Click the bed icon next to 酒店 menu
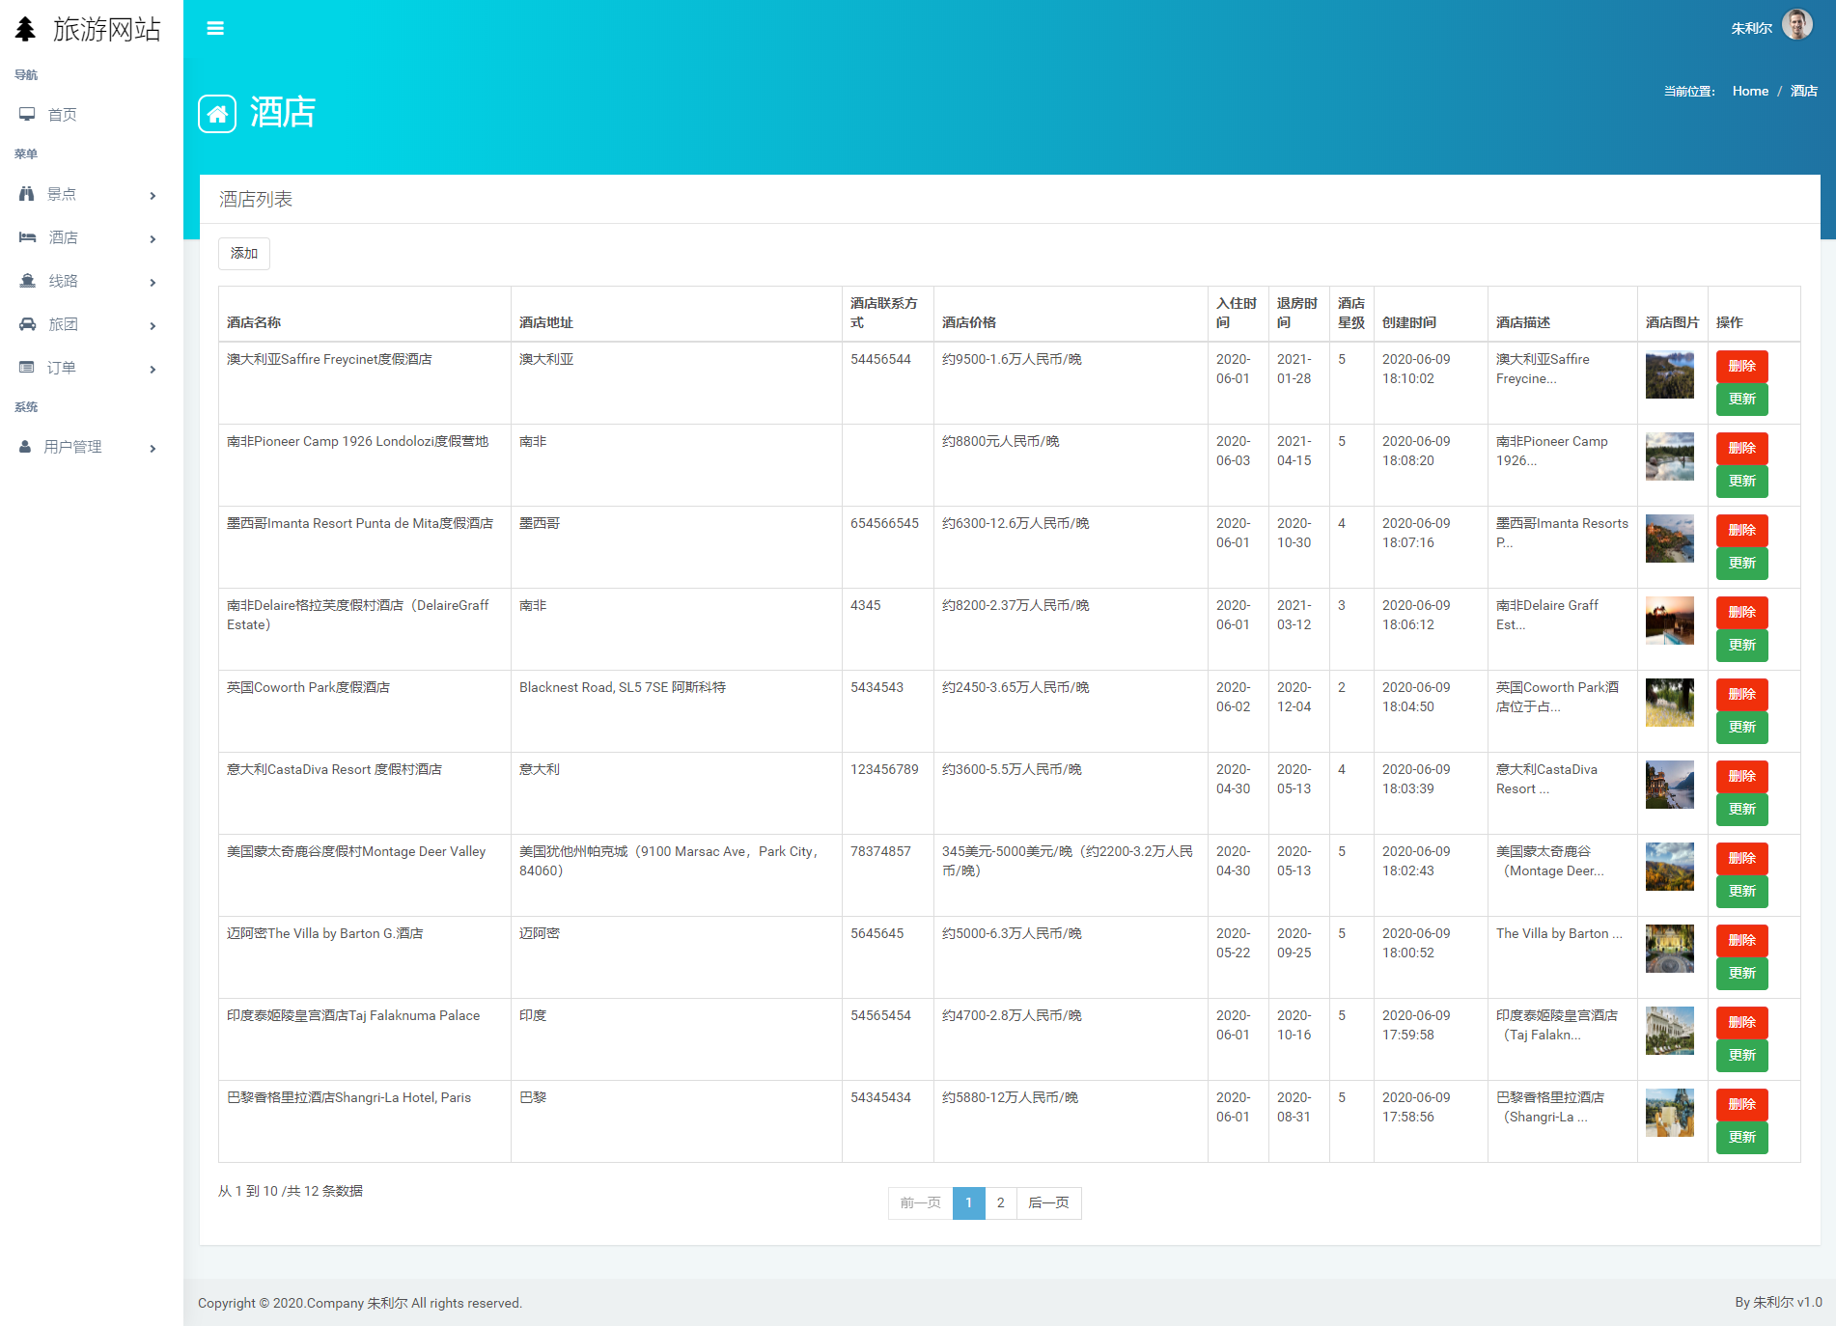 click(x=27, y=237)
